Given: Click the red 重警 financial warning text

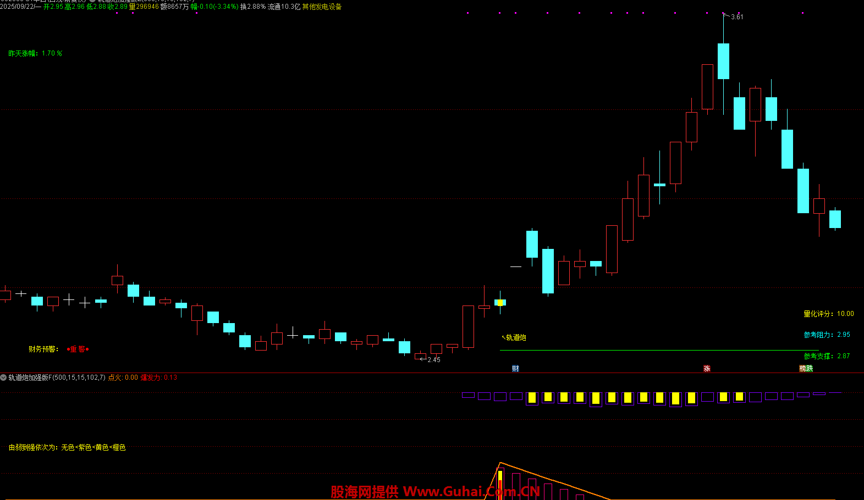Looking at the screenshot, I should pos(78,349).
